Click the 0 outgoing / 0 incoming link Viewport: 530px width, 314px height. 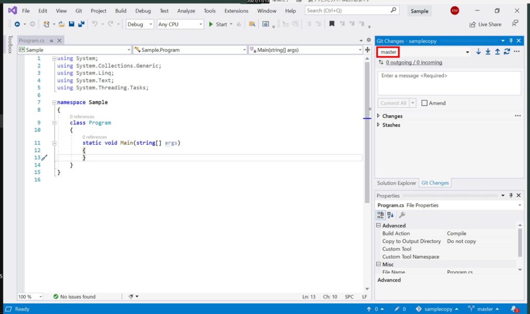pyautogui.click(x=414, y=62)
